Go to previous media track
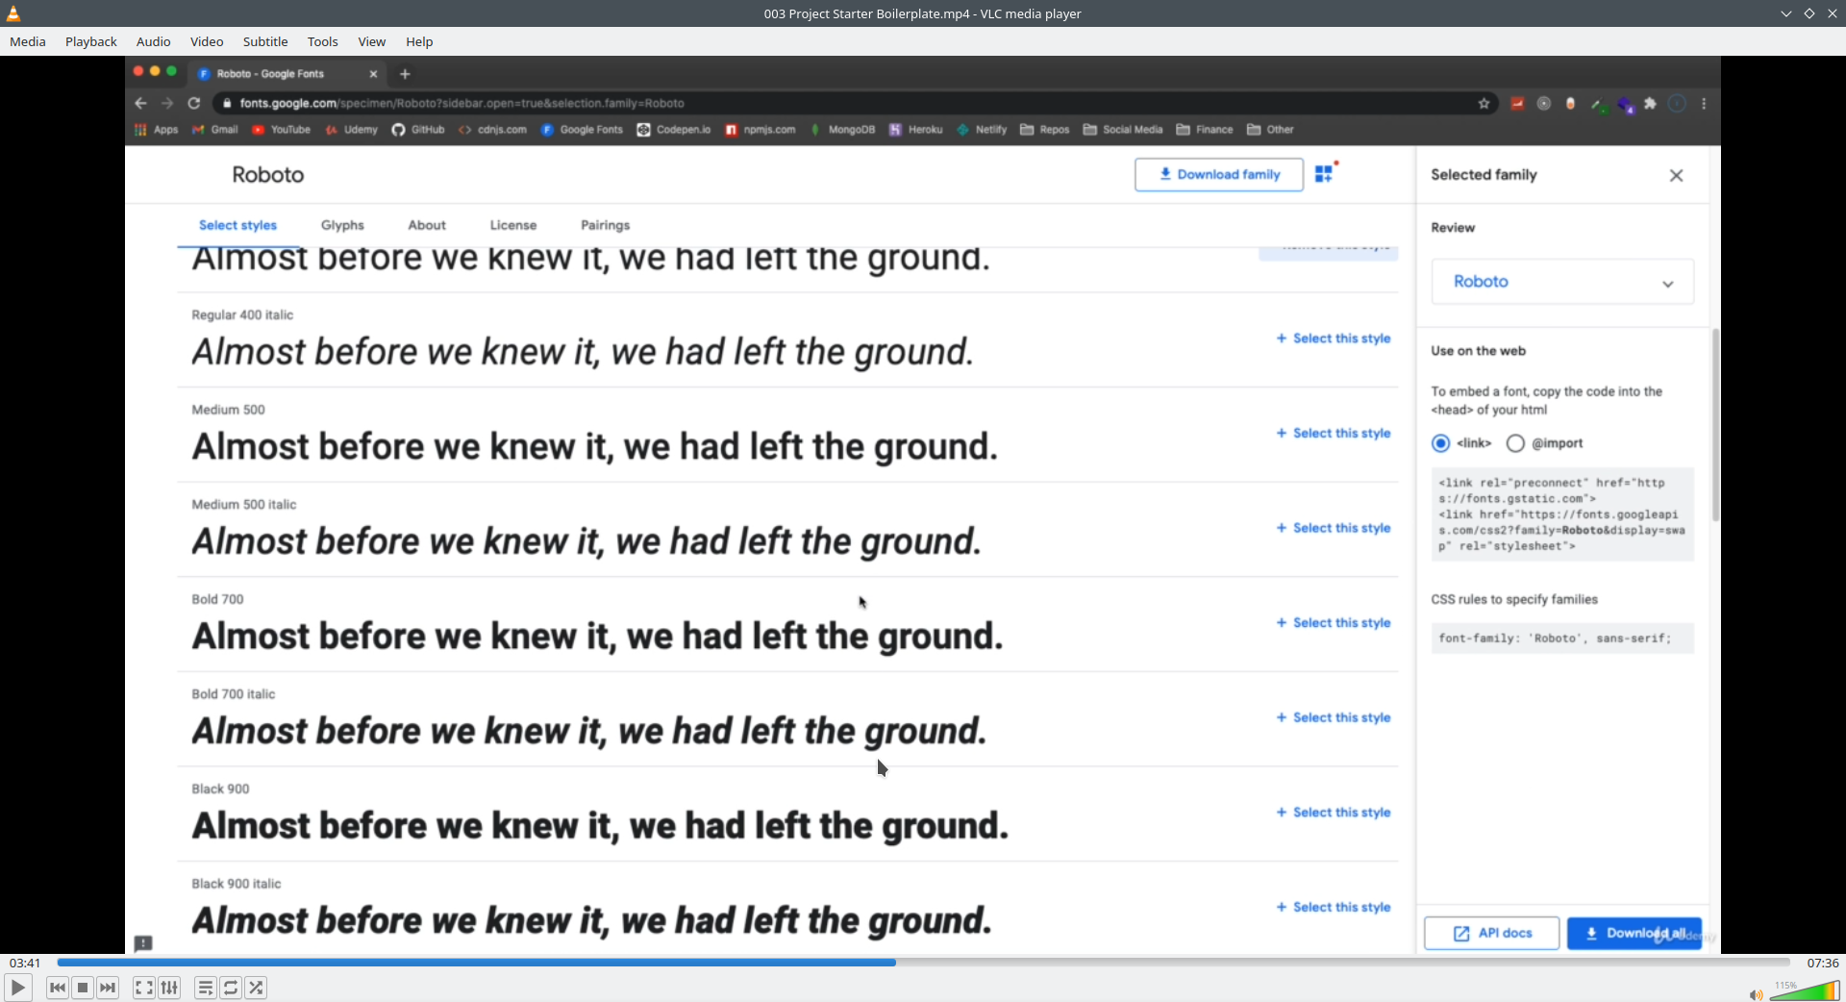Viewport: 1846px width, 1002px height. 58,988
